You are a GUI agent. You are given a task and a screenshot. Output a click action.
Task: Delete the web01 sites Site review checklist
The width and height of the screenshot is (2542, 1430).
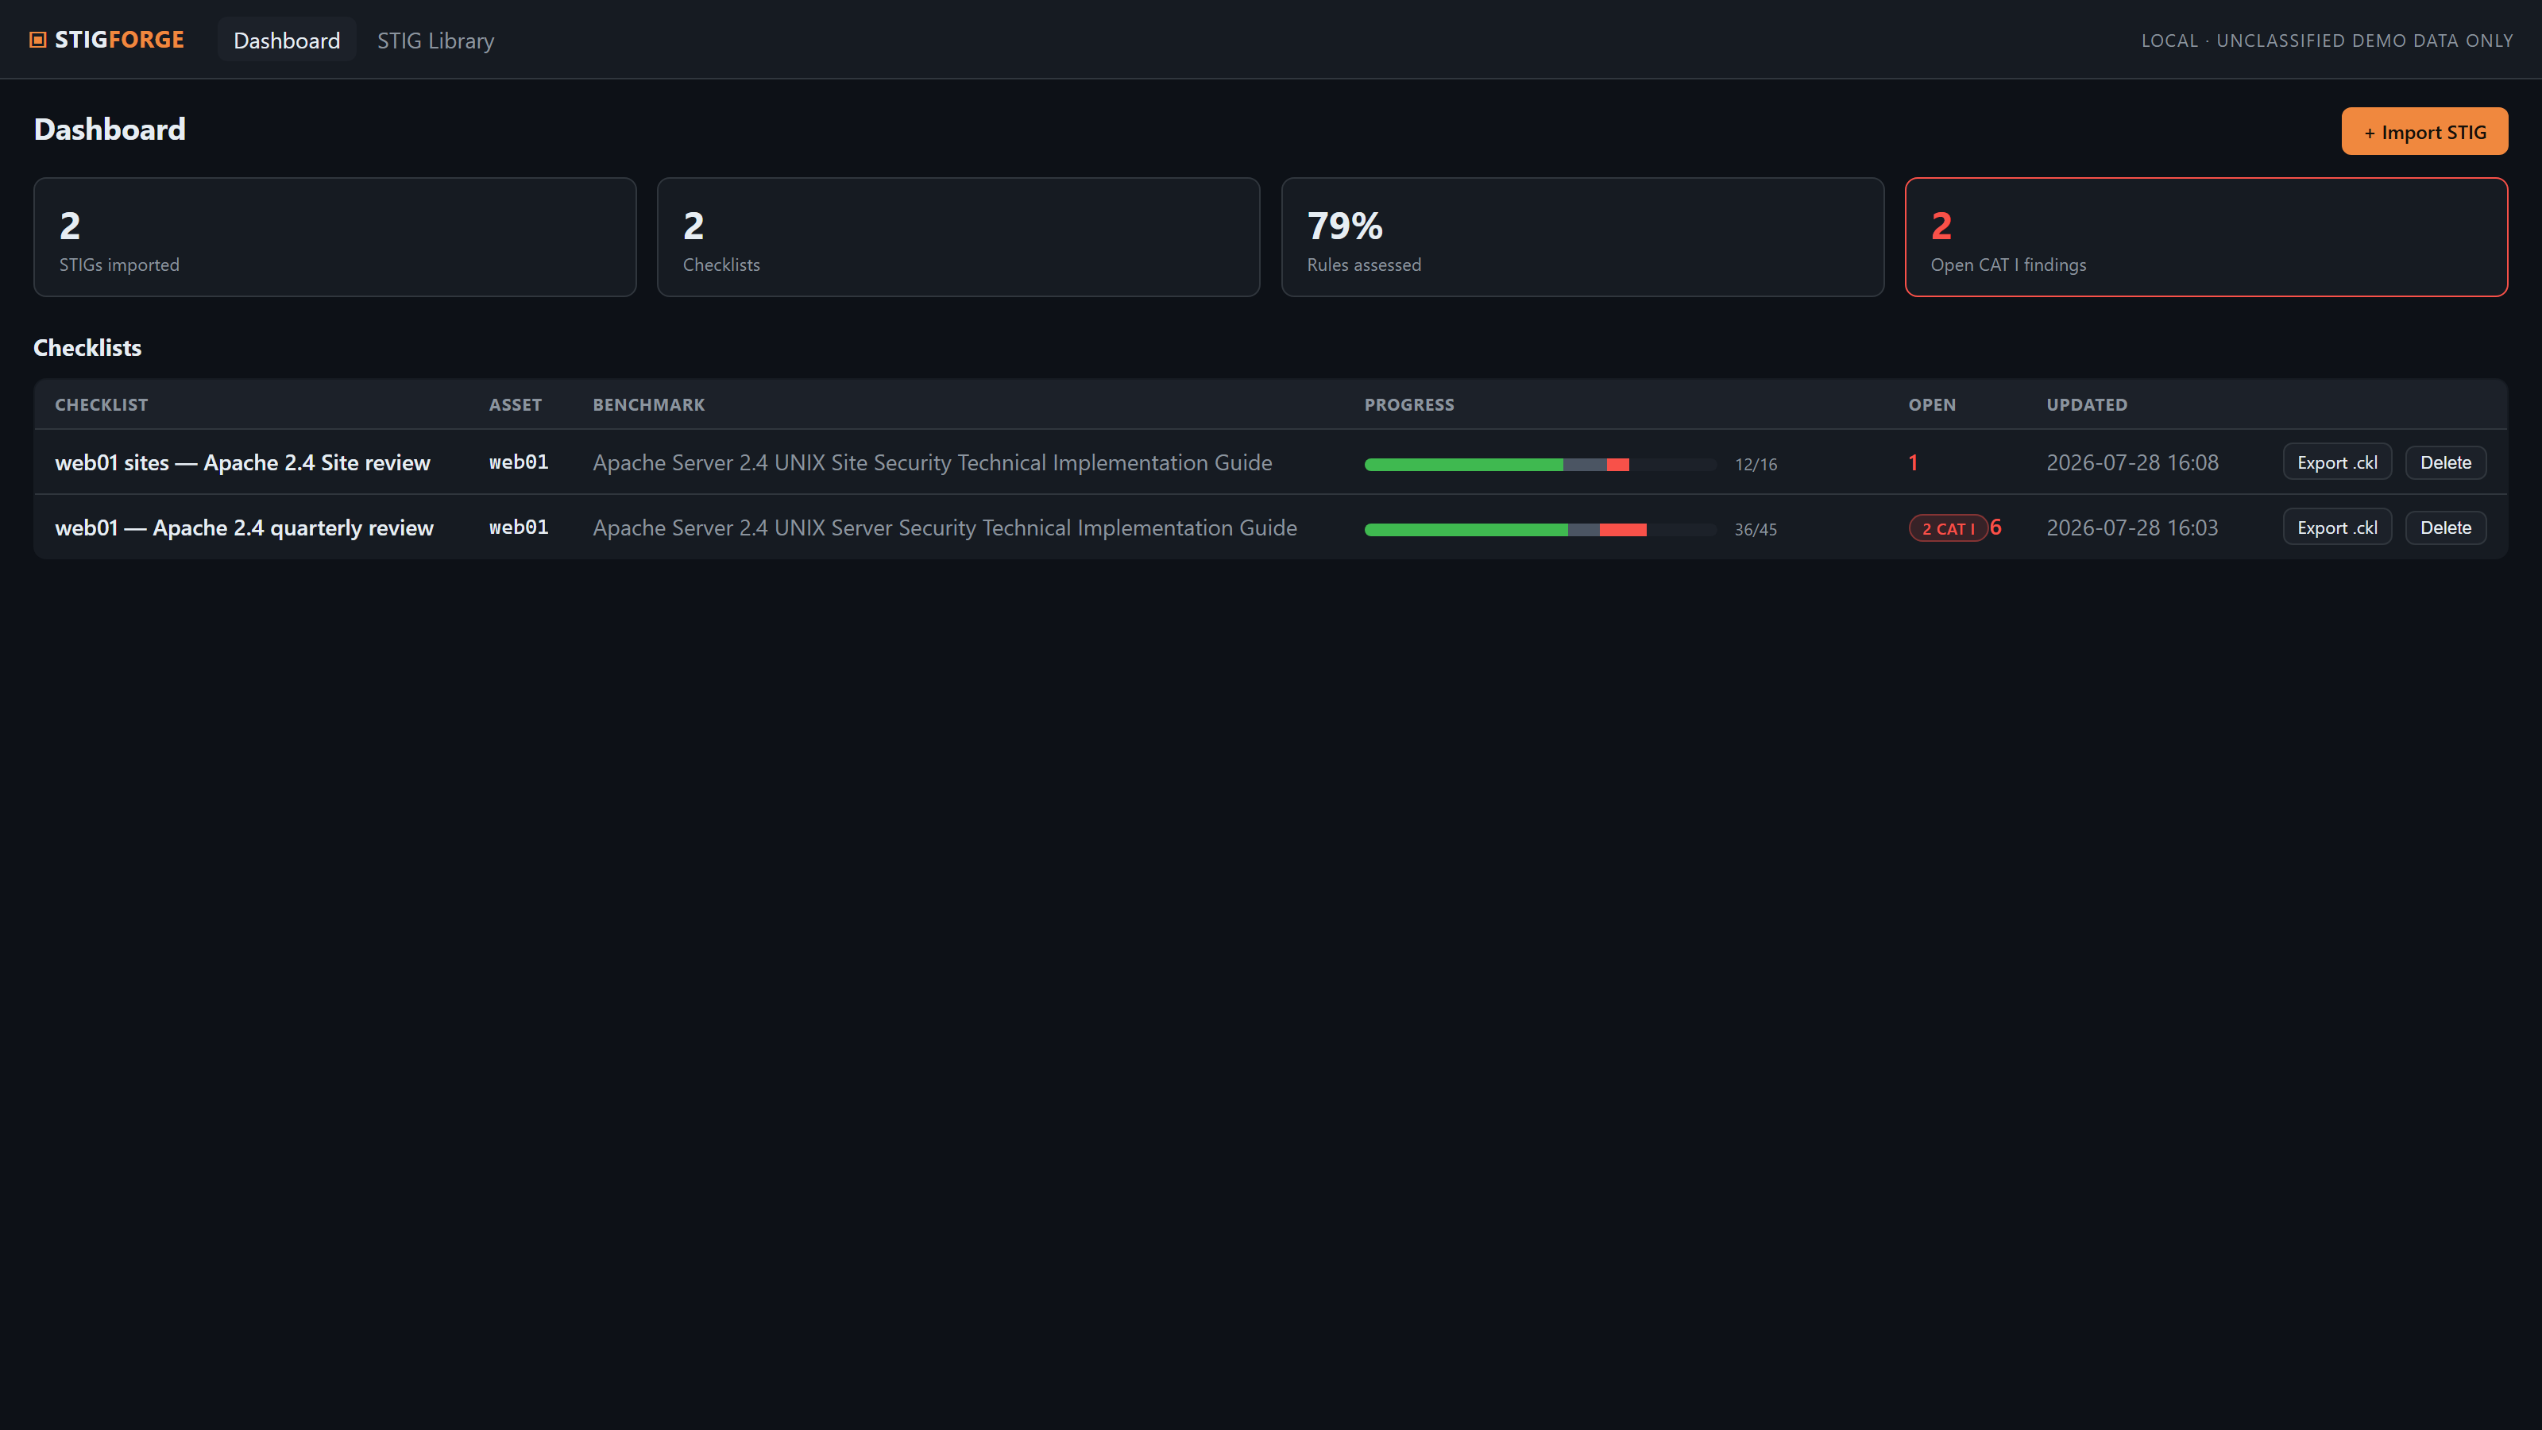(x=2445, y=462)
